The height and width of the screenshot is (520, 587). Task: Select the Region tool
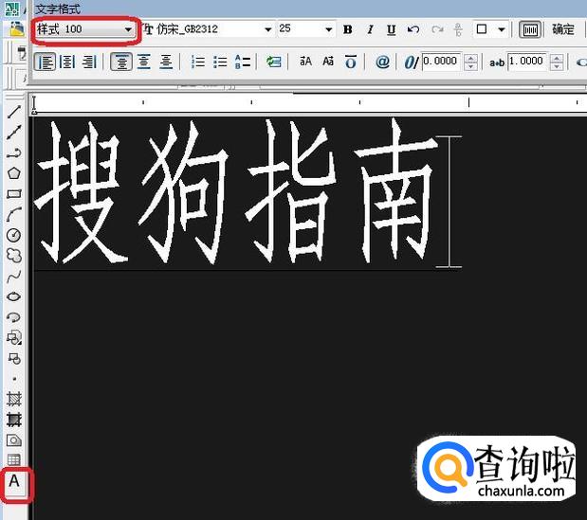pos(14,440)
